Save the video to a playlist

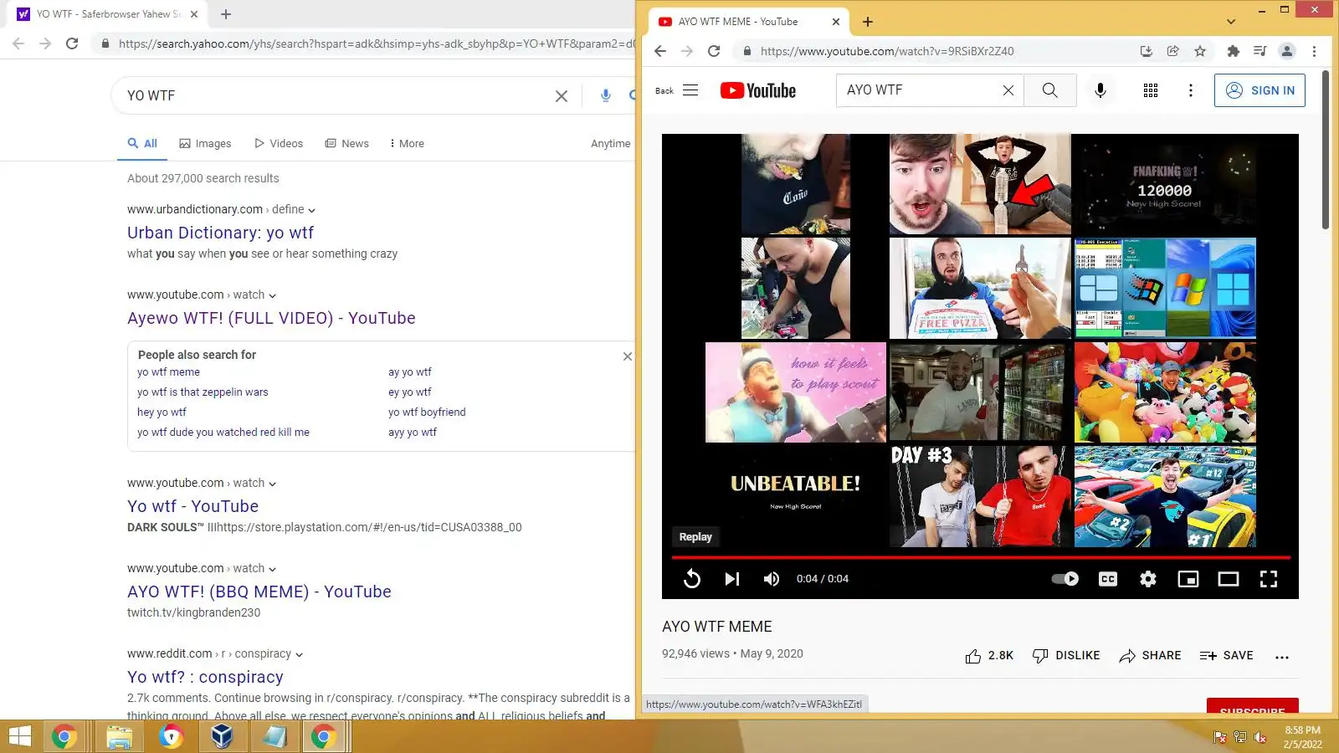click(x=1226, y=656)
